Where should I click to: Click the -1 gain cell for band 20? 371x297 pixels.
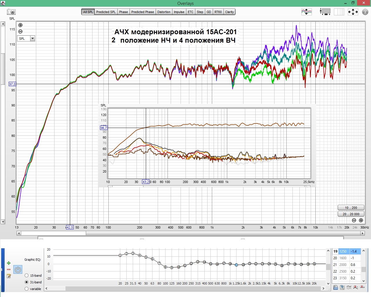tap(355, 258)
